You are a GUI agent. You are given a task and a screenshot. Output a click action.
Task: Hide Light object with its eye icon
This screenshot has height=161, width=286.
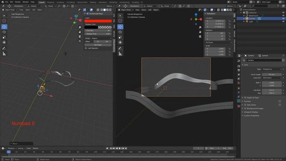[x=283, y=21]
